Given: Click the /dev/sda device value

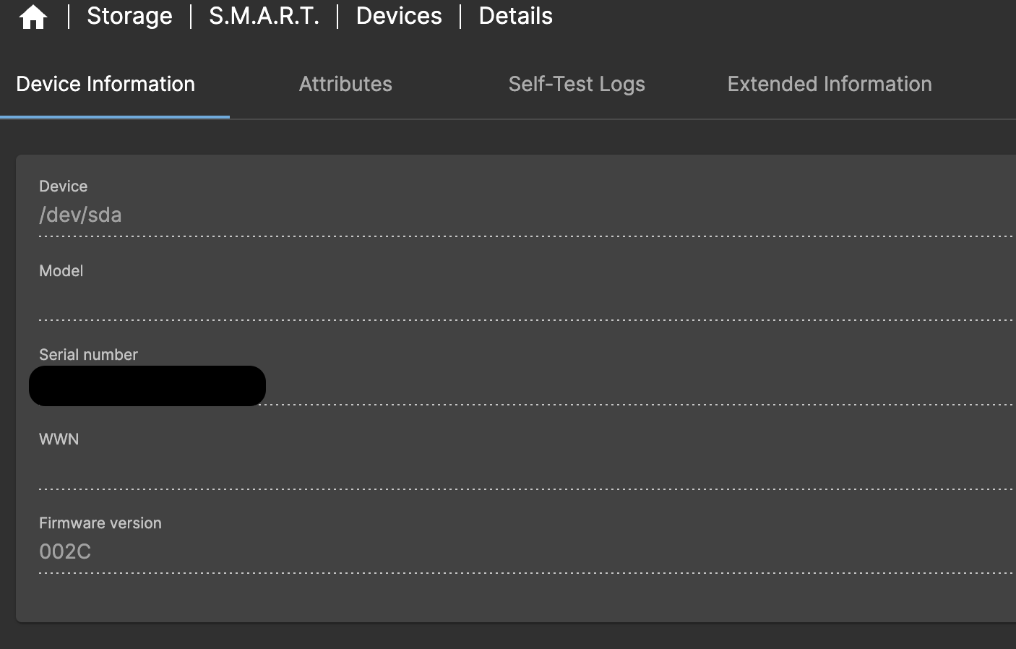Looking at the screenshot, I should pyautogui.click(x=80, y=215).
